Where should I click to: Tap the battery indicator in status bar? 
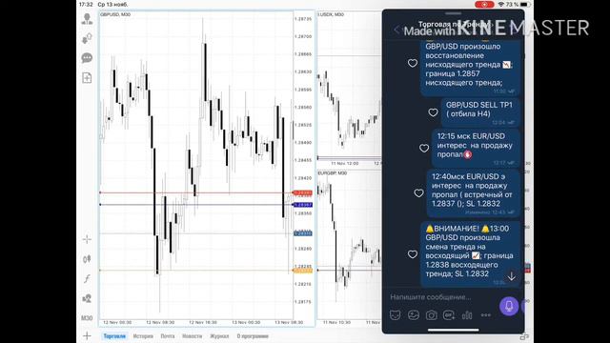point(525,4)
